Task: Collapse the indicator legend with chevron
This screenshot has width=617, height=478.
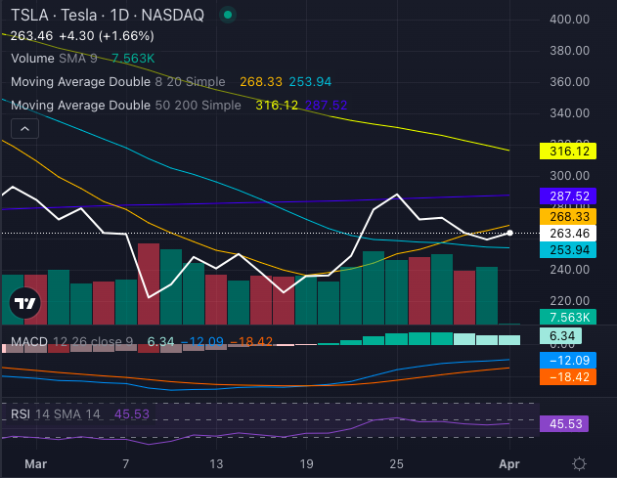Action: tap(24, 128)
